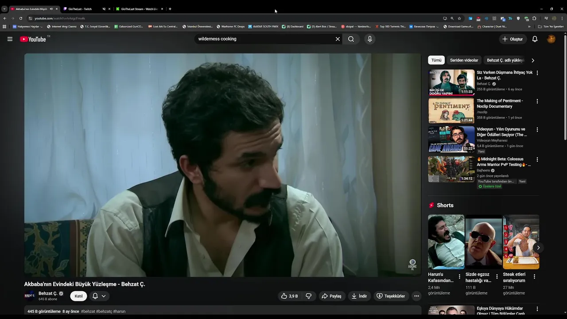This screenshot has width=567, height=319.
Task: Pause the main video by clicking the player
Action: click(222, 165)
